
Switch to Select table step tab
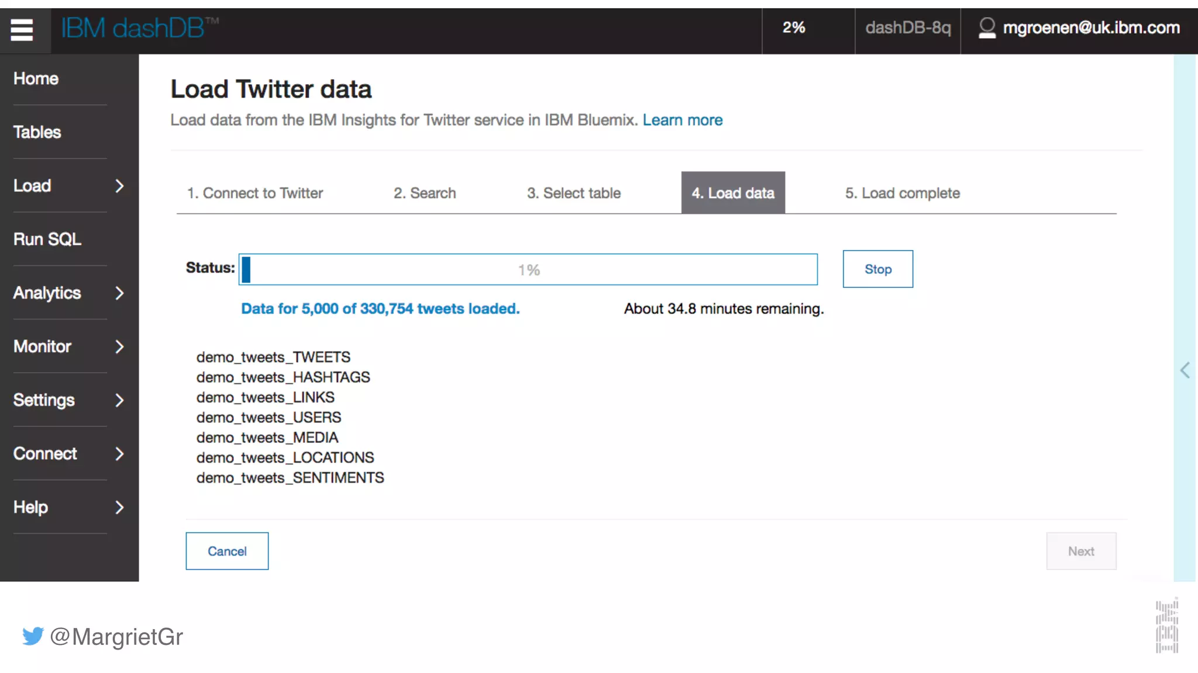573,193
